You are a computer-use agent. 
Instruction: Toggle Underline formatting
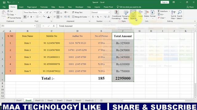(x=31, y=17)
